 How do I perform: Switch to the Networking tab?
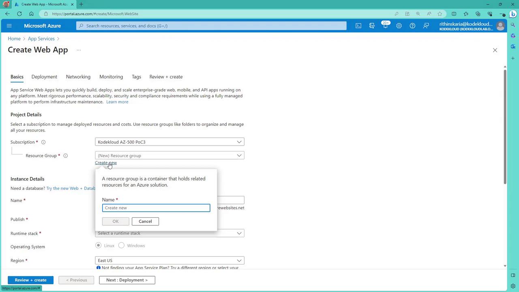(78, 77)
